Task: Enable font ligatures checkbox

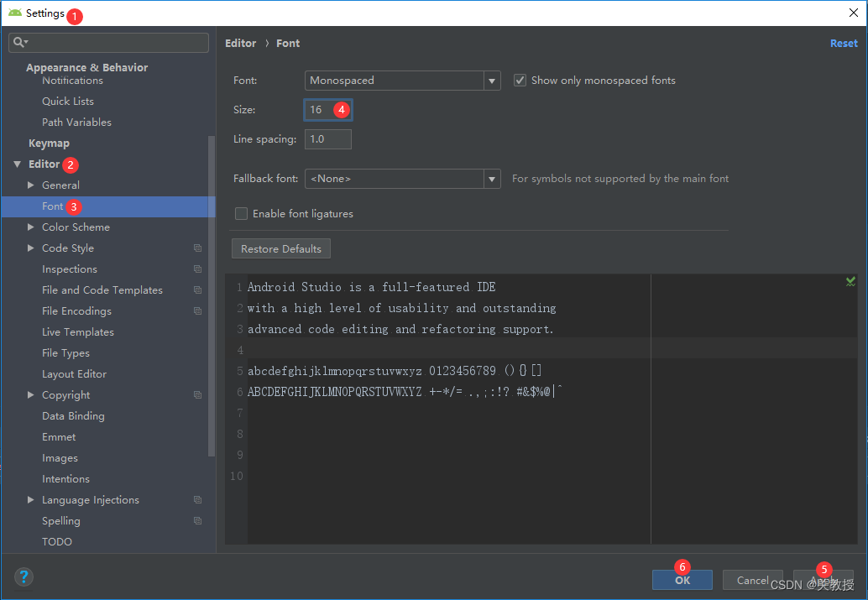Action: pos(242,214)
